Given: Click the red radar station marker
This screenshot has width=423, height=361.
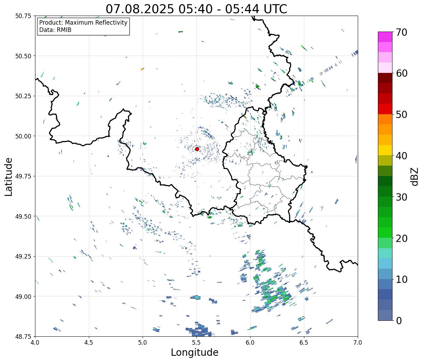Looking at the screenshot, I should pos(197,149).
